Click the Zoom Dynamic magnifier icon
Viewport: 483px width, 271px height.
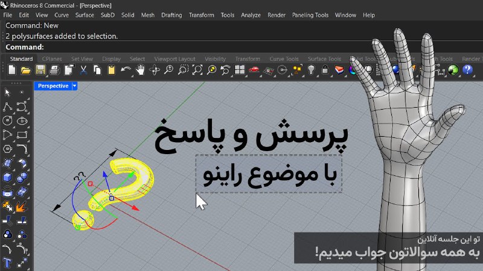(x=168, y=70)
